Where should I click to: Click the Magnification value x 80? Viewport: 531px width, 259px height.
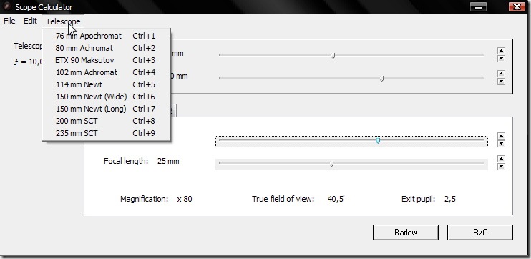click(185, 199)
